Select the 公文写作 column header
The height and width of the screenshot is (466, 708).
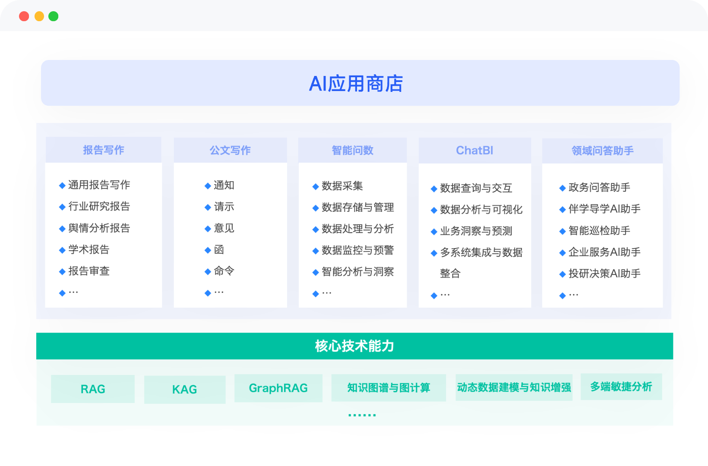[230, 150]
